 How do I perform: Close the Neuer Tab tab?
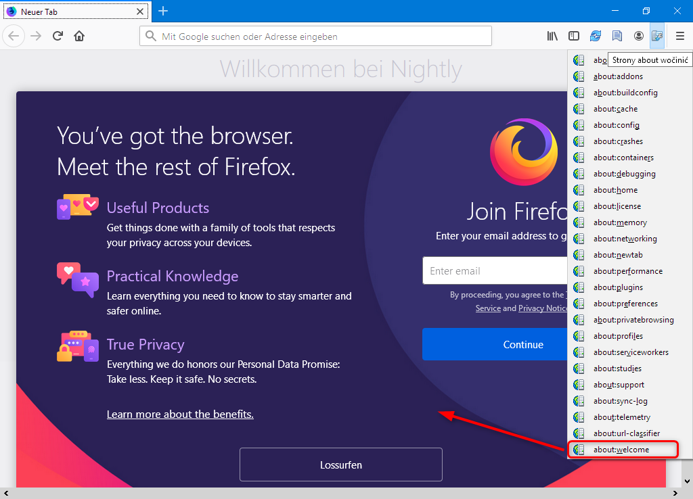point(140,11)
